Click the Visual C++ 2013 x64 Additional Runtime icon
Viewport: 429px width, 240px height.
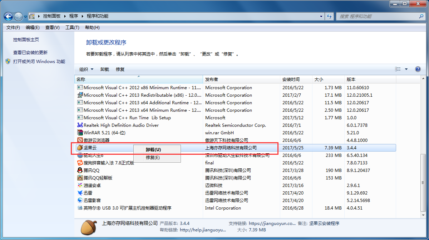point(80,102)
